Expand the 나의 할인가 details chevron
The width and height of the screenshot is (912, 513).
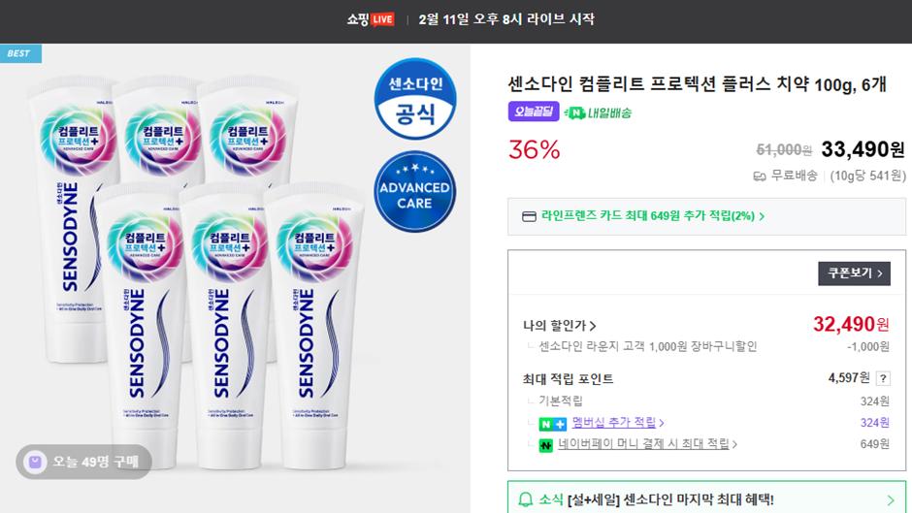click(x=593, y=326)
